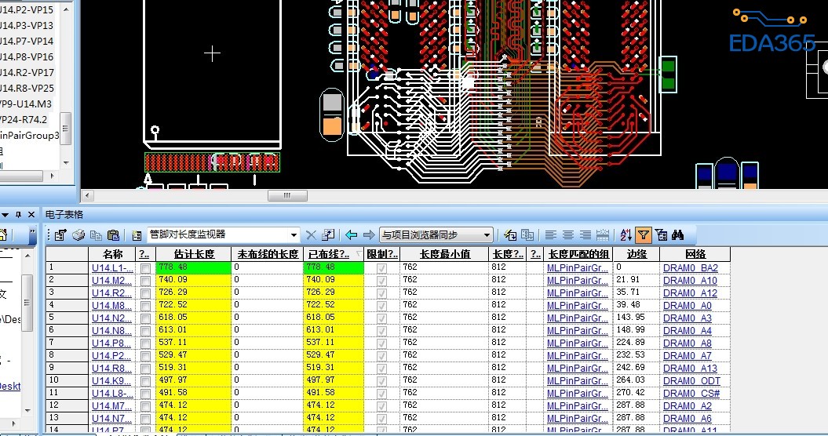Click the 估计长度 column header

[193, 254]
